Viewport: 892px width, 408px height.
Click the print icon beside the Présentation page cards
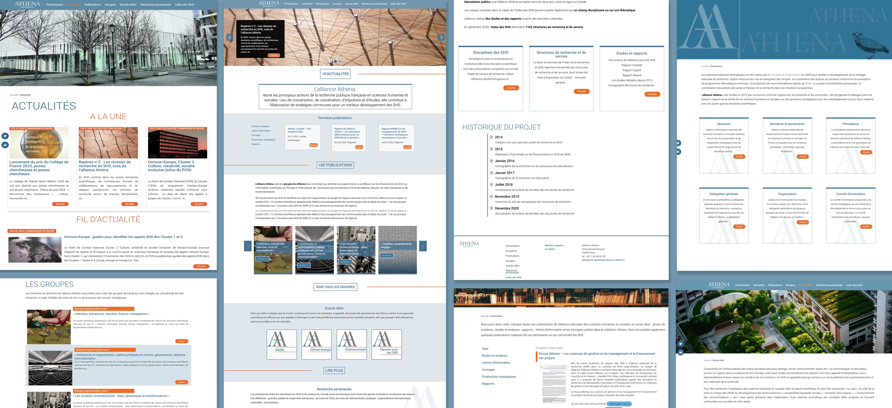click(678, 152)
